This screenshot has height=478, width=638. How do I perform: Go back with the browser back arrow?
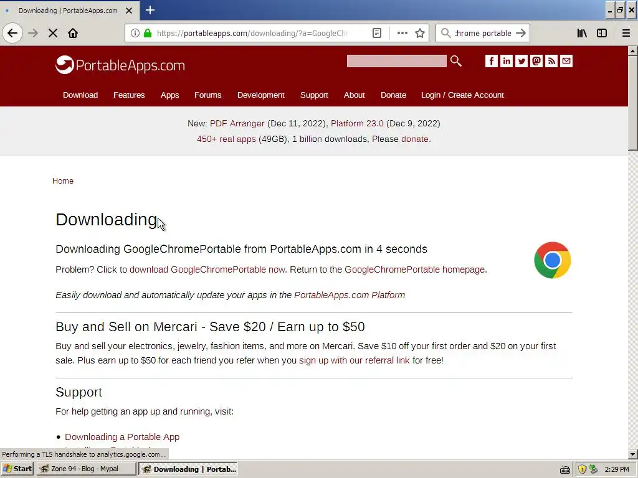[12, 33]
